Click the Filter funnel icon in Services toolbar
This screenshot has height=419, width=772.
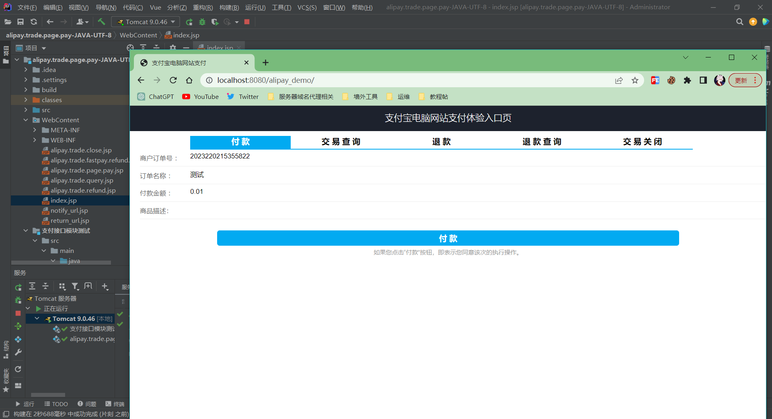pos(75,286)
